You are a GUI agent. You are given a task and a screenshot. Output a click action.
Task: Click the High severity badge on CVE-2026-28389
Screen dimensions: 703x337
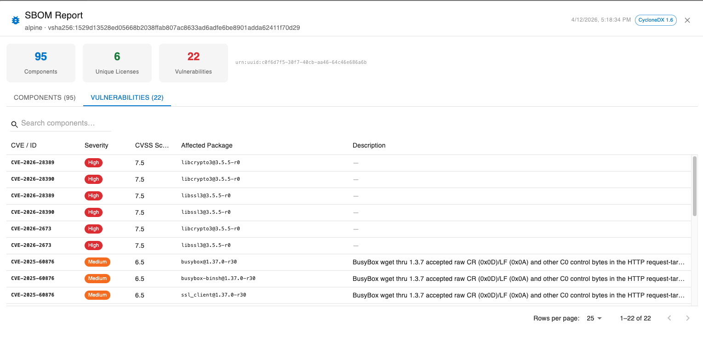pos(93,162)
